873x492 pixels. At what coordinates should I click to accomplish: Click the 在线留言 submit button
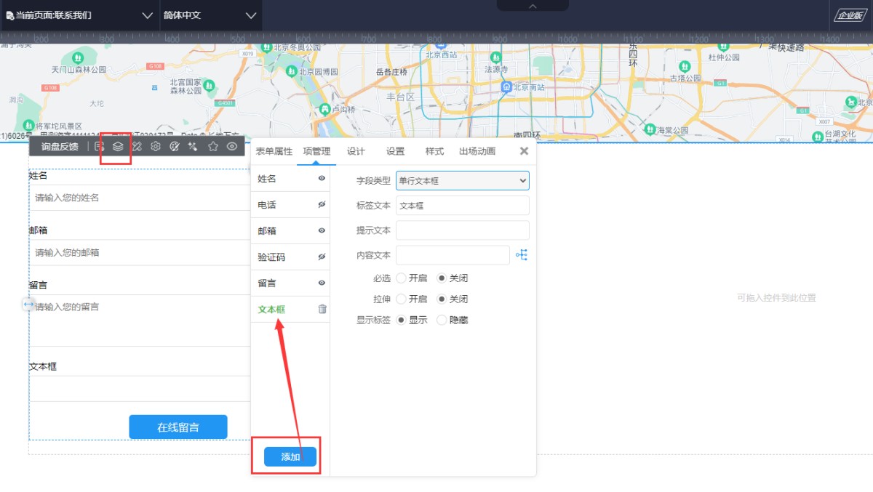(x=178, y=427)
